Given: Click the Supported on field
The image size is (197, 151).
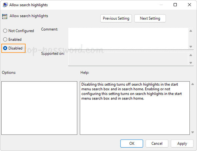Looking at the screenshot, I should click(x=128, y=59).
